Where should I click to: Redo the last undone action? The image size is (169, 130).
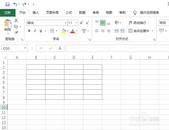(x=24, y=4)
